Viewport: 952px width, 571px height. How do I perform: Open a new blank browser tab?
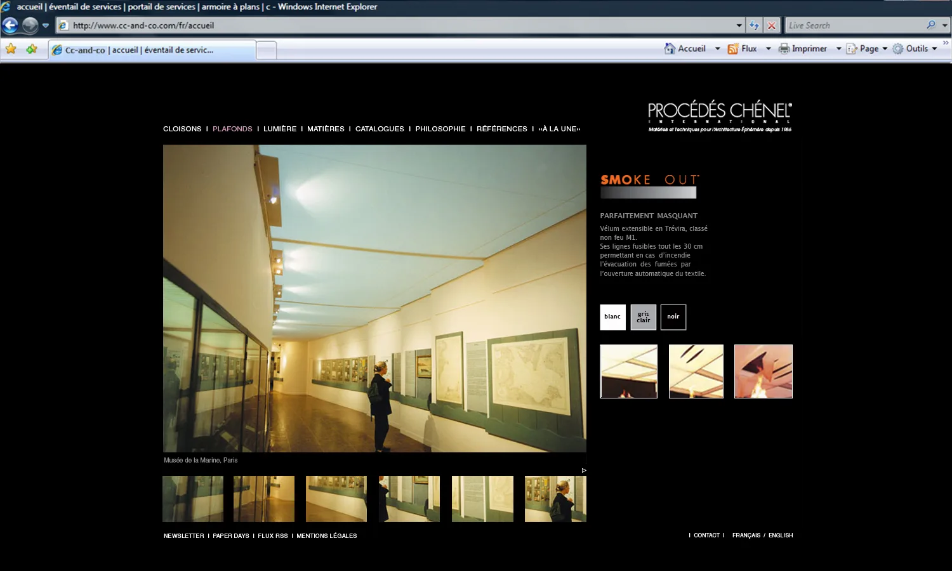(x=267, y=51)
